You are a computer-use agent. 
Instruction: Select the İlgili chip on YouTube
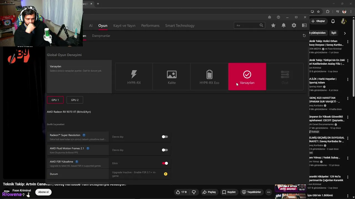tap(334, 33)
